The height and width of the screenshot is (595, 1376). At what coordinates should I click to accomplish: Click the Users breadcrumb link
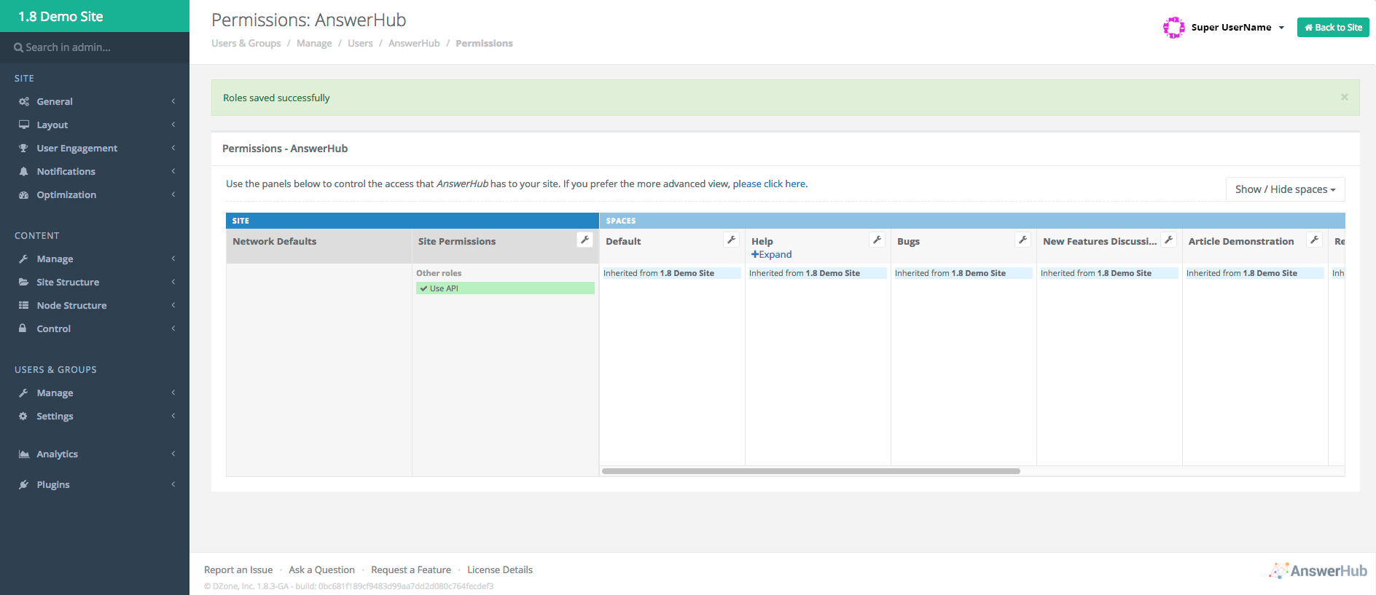pos(360,44)
